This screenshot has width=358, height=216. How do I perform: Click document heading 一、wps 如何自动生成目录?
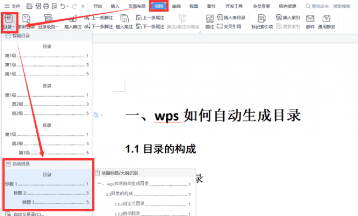coord(213,115)
